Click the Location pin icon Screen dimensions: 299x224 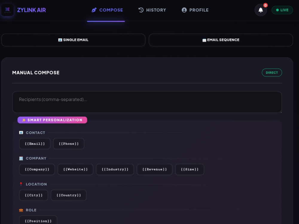click(21, 184)
